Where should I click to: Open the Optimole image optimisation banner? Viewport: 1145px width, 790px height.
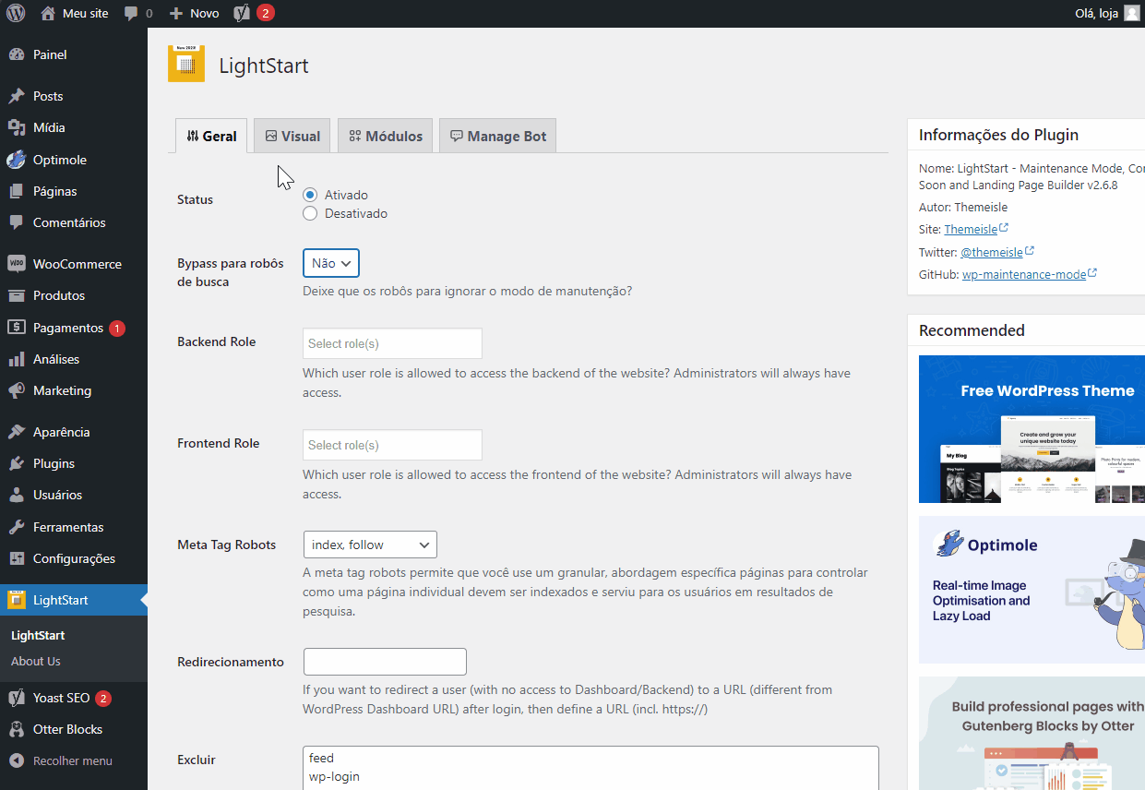click(x=1032, y=590)
